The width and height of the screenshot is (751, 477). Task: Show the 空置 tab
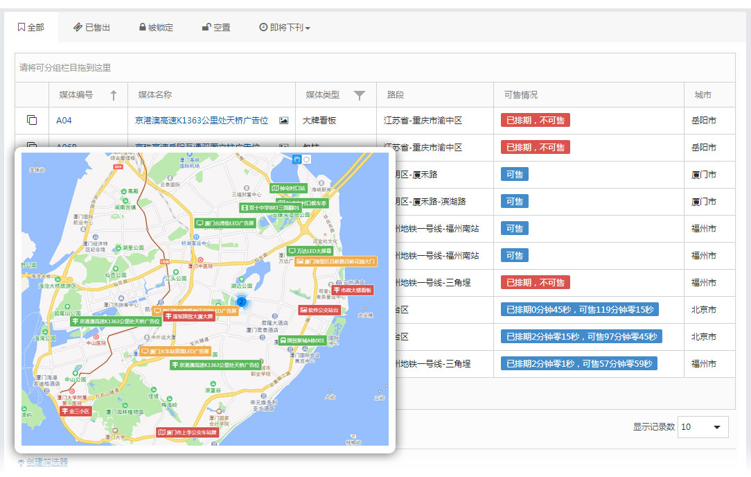pos(216,27)
